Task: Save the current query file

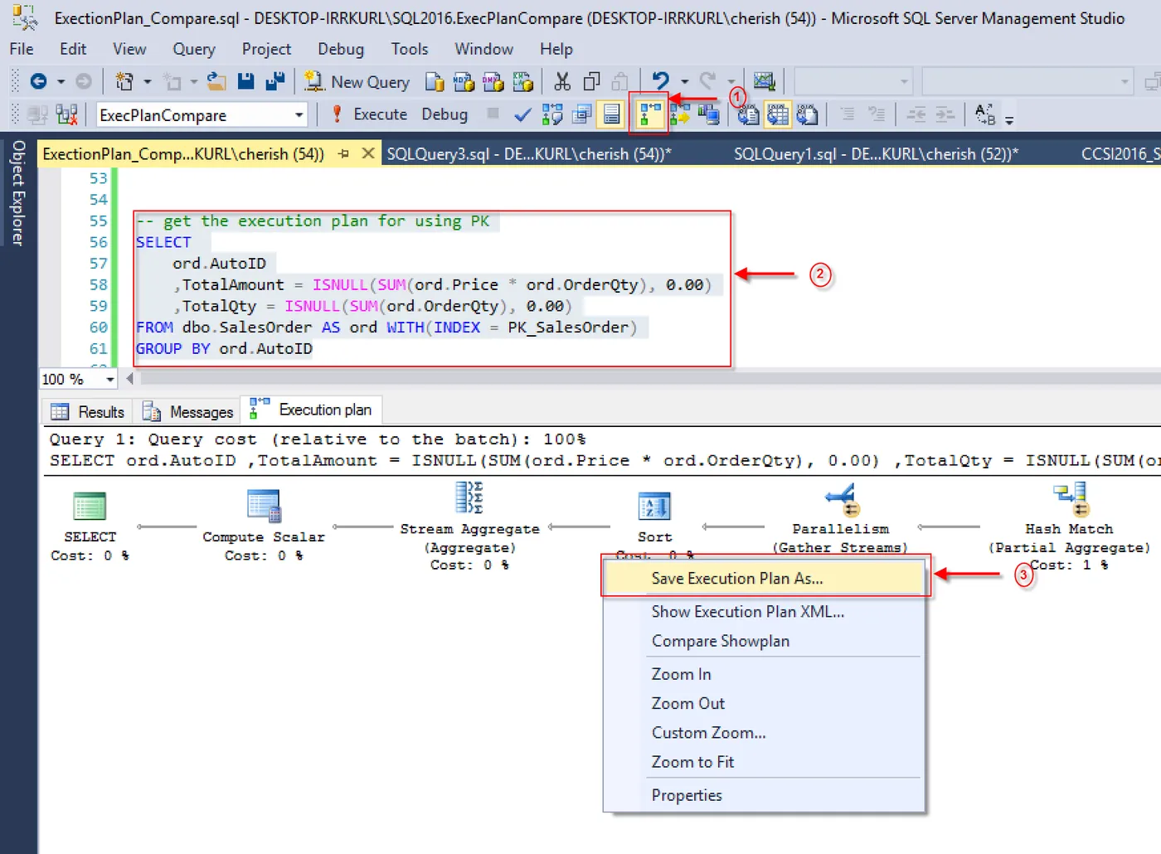Action: [x=245, y=81]
